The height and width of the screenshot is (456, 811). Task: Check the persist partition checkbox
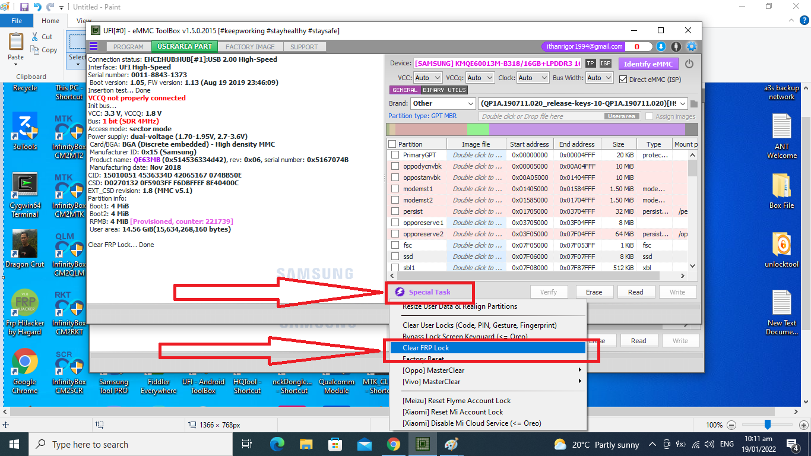tap(395, 211)
